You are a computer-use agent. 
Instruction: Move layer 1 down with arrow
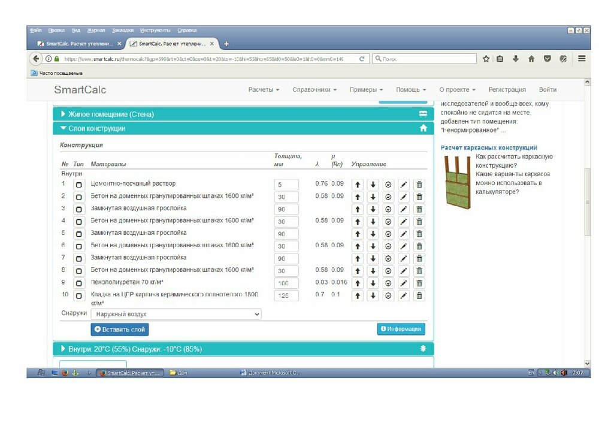click(x=373, y=185)
